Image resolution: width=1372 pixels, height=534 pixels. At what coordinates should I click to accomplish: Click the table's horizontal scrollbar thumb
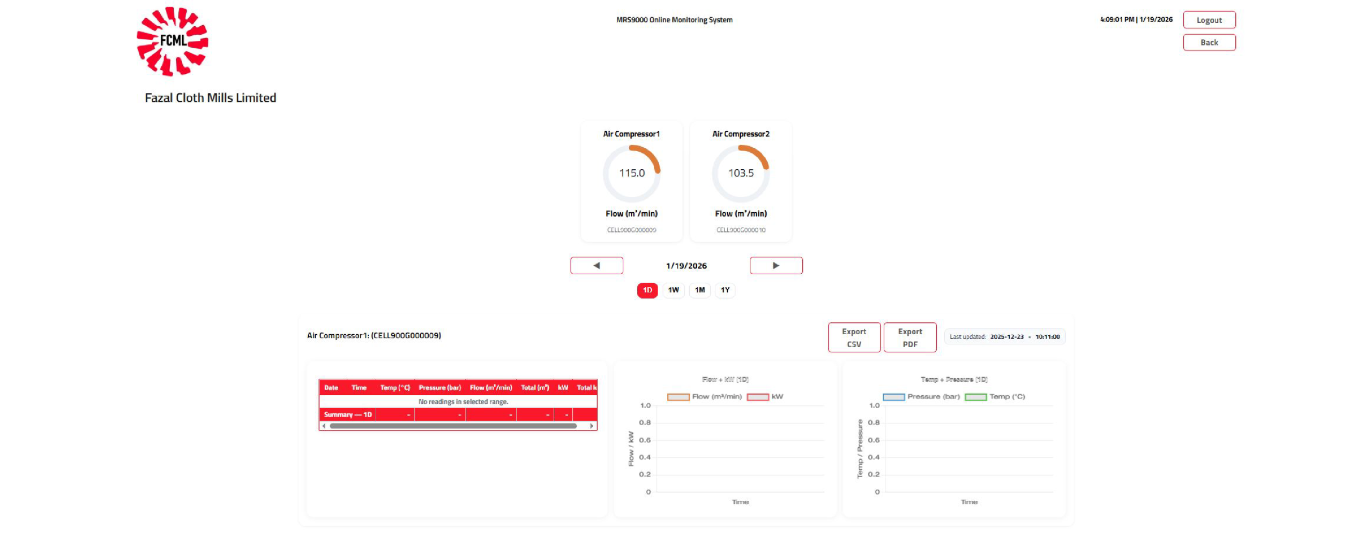point(453,426)
